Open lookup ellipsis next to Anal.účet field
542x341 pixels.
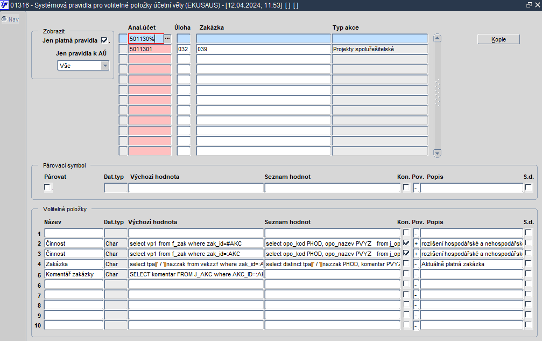click(167, 38)
